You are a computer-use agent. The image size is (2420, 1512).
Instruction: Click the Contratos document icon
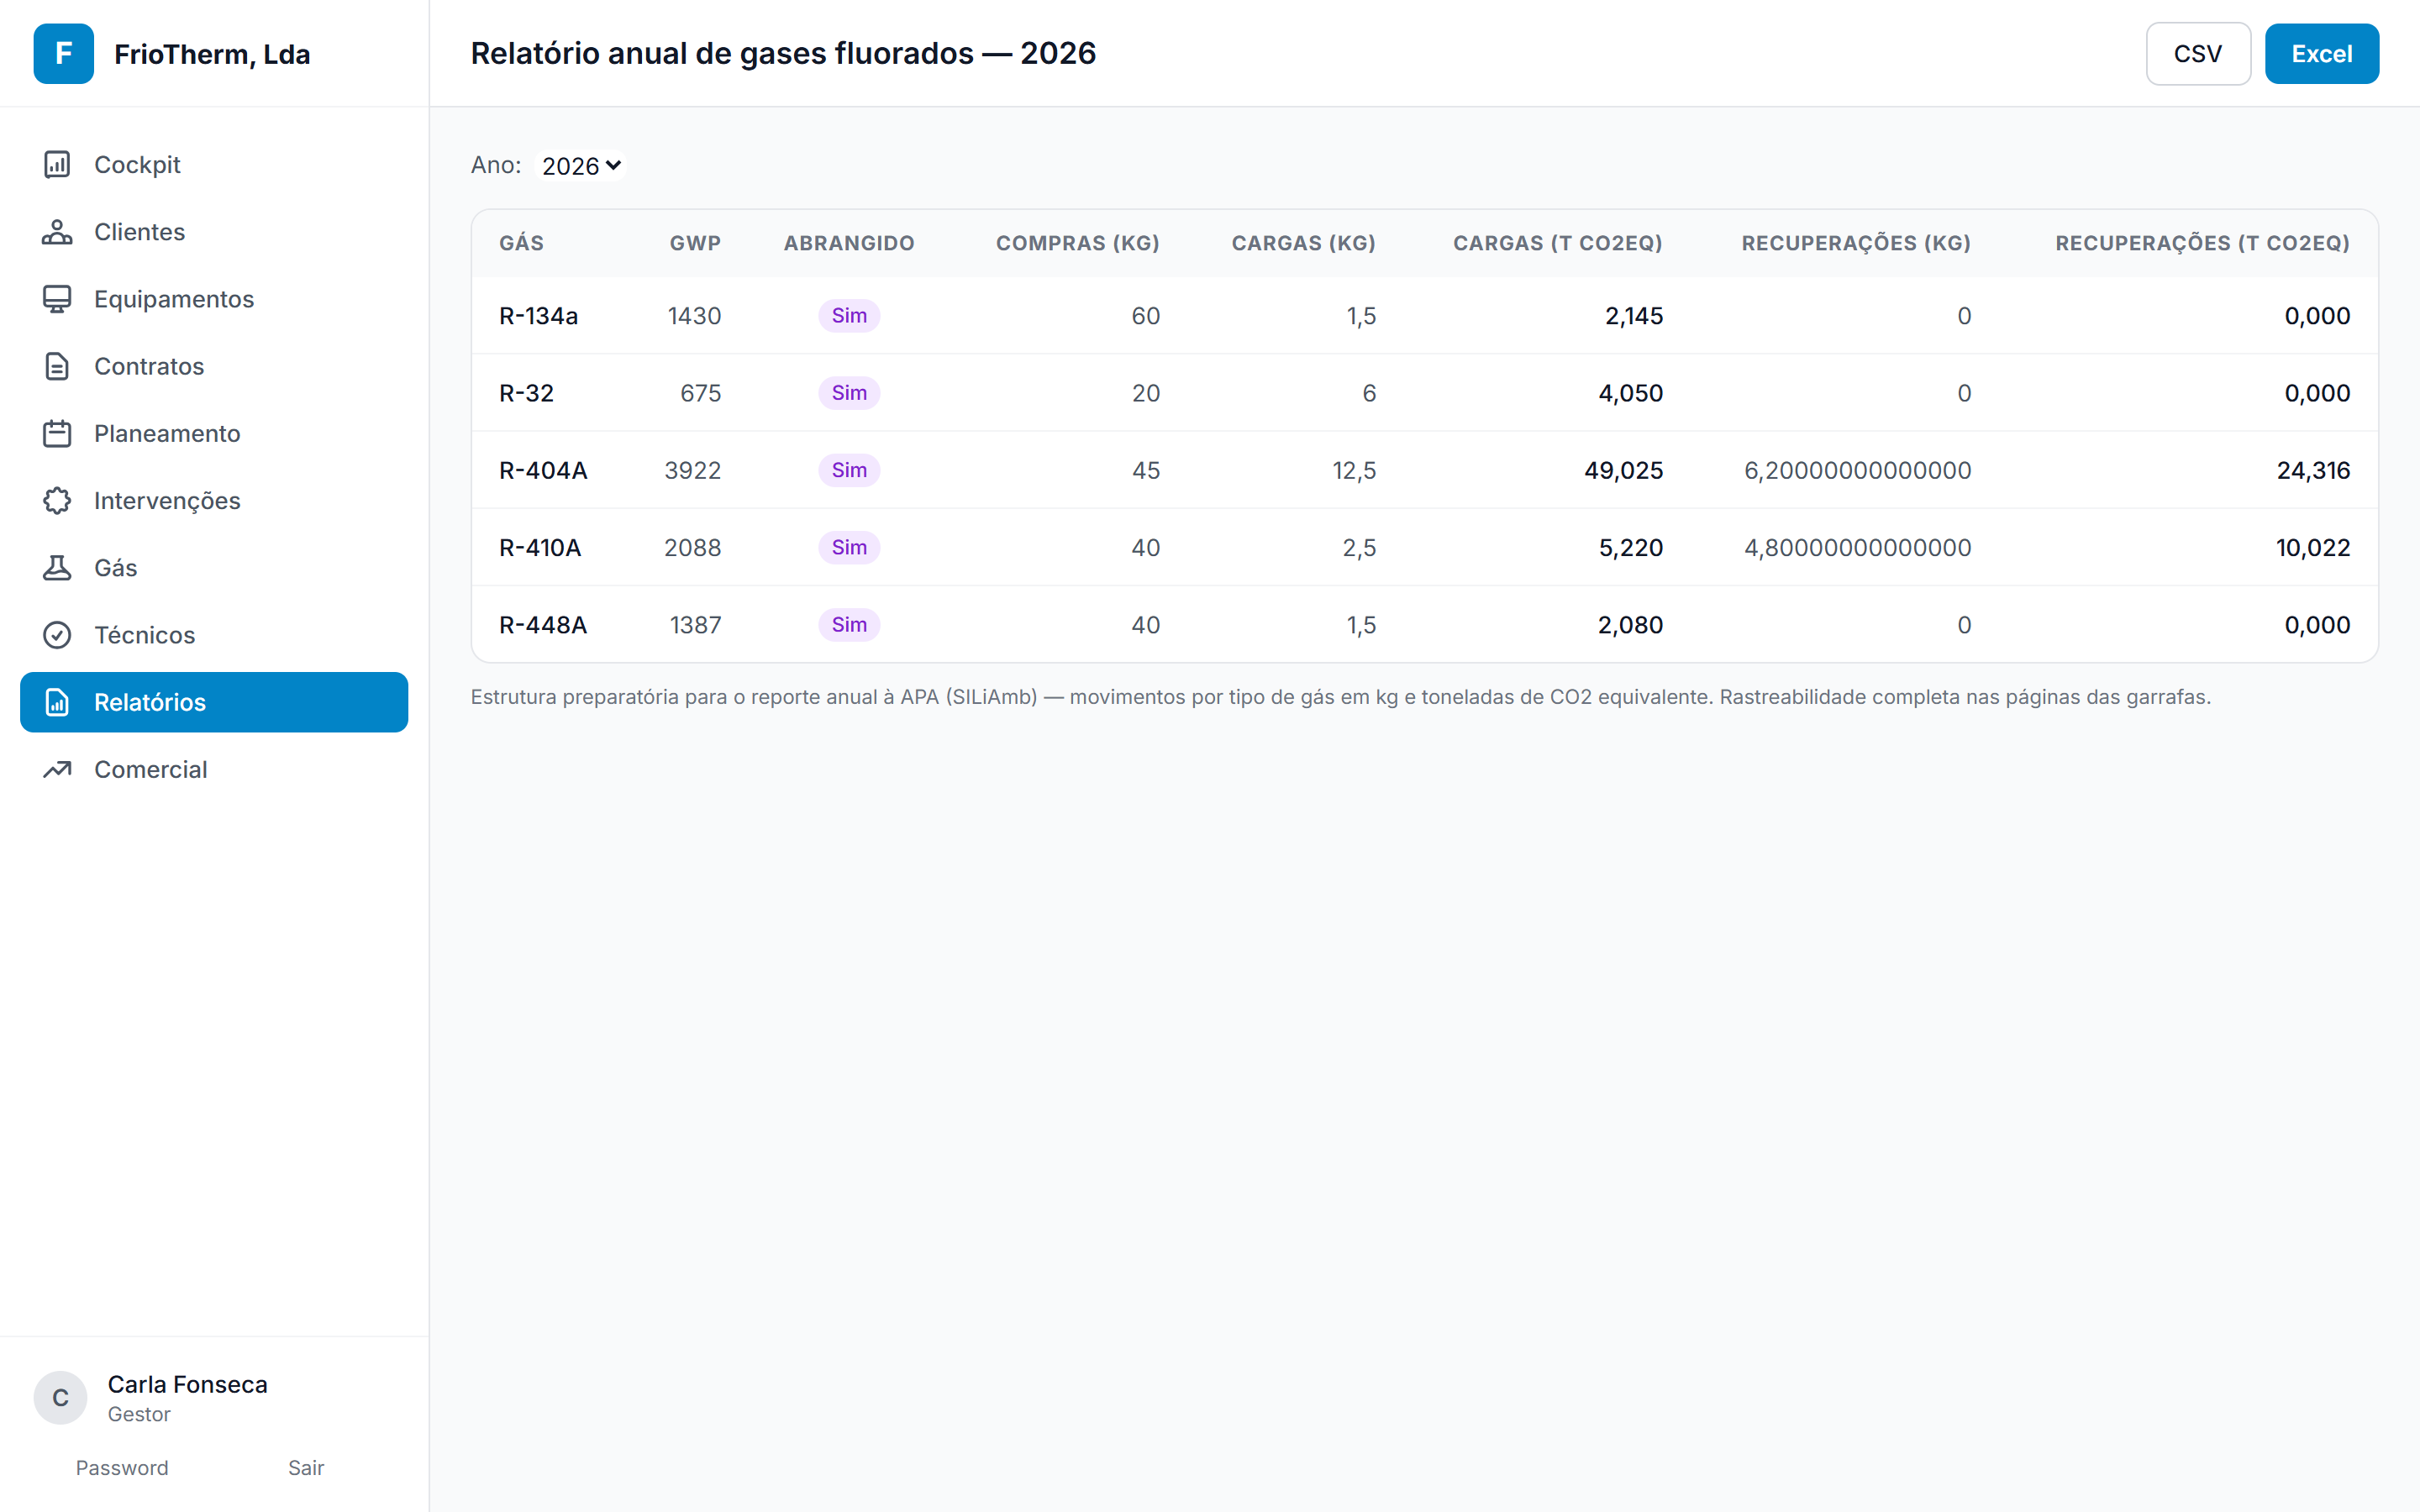point(57,366)
